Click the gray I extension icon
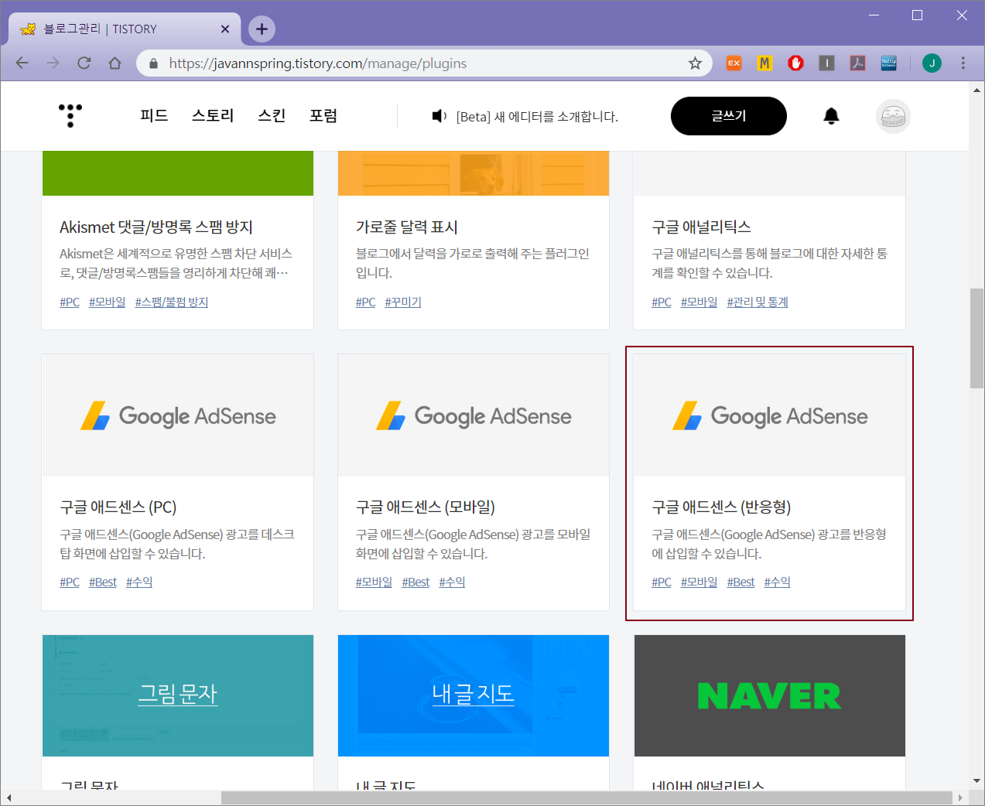Viewport: 985px width, 806px height. tap(826, 63)
